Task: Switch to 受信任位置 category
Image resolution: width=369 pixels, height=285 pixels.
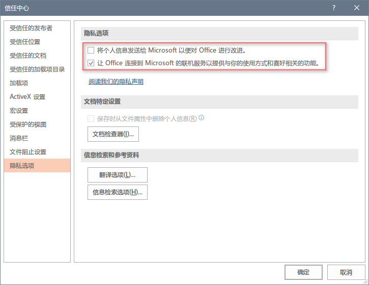Action: (25, 42)
